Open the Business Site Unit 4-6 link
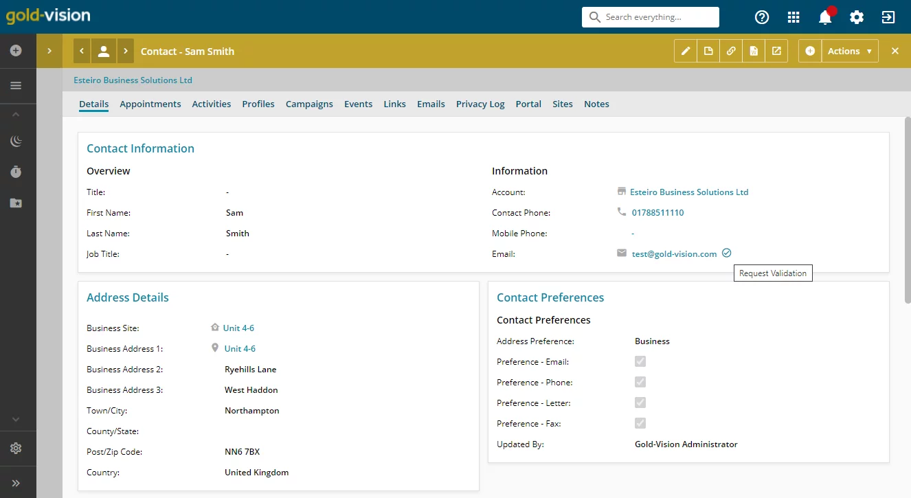911x498 pixels. click(238, 328)
